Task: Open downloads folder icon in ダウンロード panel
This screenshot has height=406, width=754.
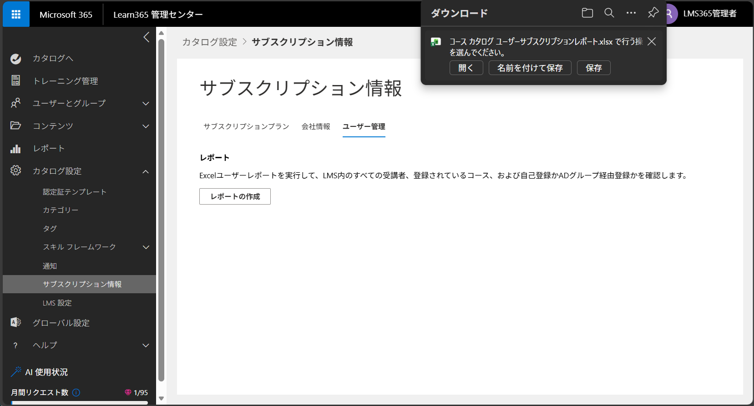Action: (x=587, y=13)
